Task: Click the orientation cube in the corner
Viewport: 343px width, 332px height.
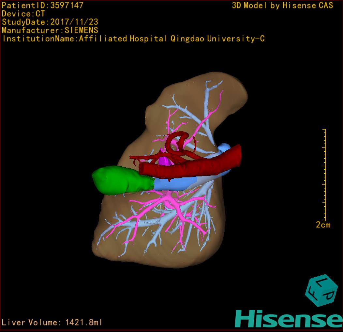Action: 321,290
